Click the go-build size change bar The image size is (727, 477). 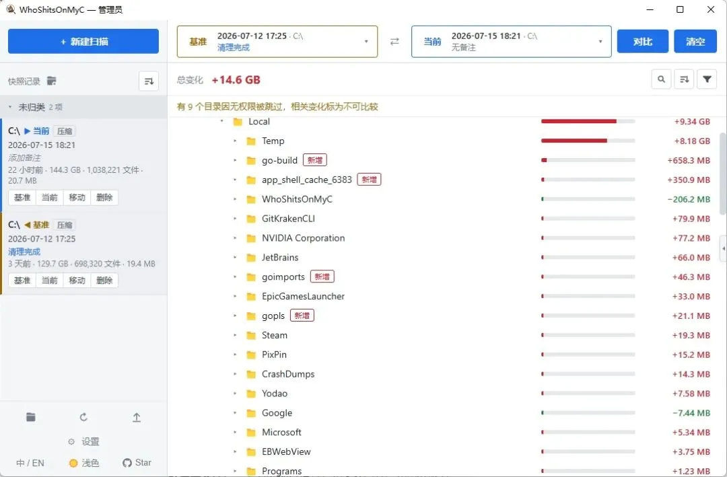pos(588,160)
